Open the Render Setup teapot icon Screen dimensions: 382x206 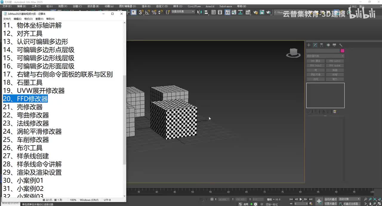pos(255,12)
